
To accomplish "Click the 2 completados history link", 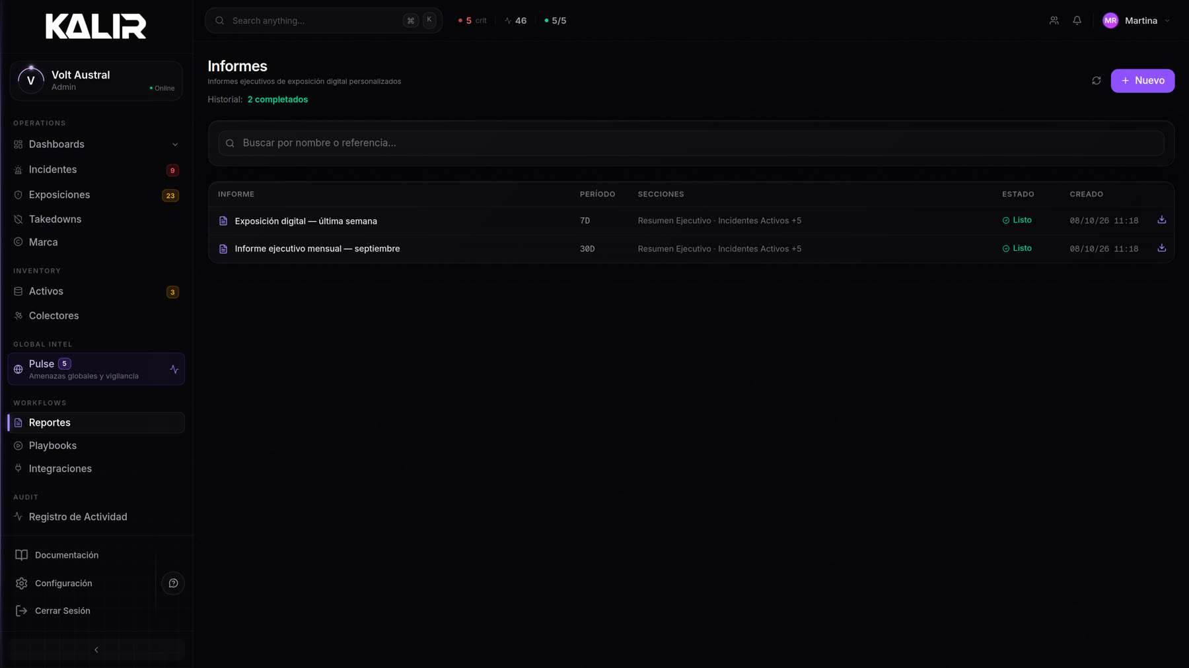I will click(x=277, y=100).
